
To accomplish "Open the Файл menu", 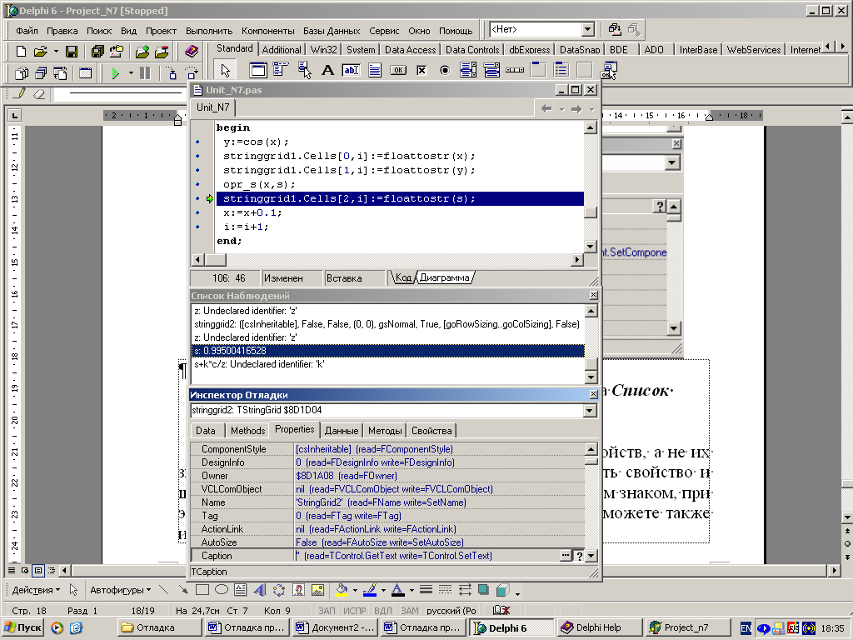I will click(27, 31).
